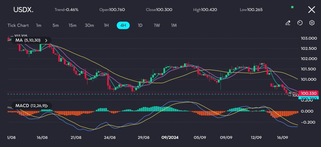The width and height of the screenshot is (321, 147).
Task: Expand the MACD (12,26,9) indicator
Action: 51,106
